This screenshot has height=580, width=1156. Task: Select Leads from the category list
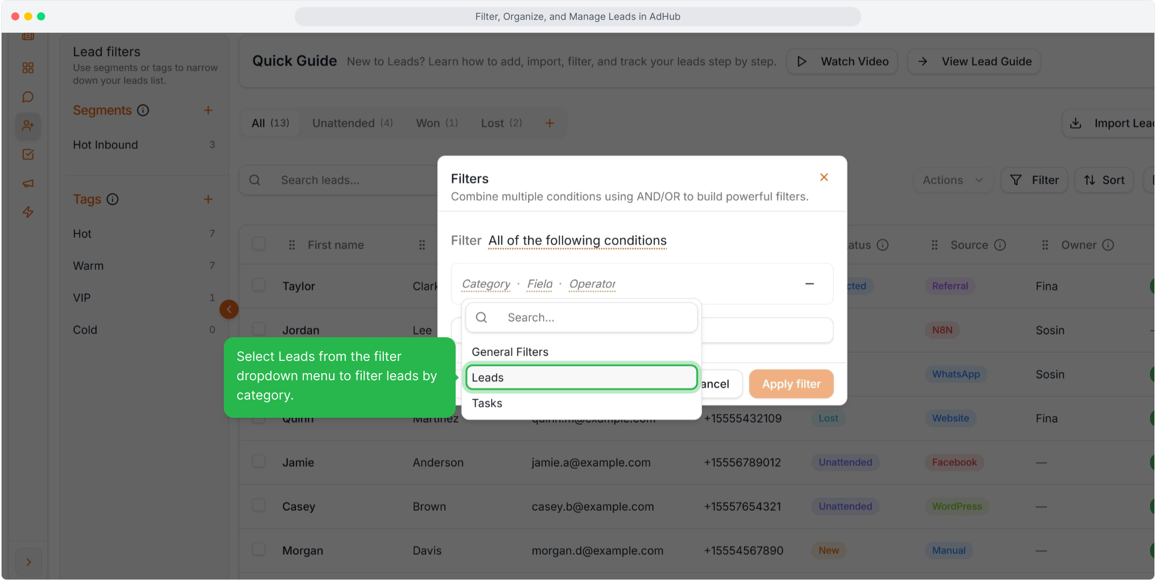(x=582, y=378)
